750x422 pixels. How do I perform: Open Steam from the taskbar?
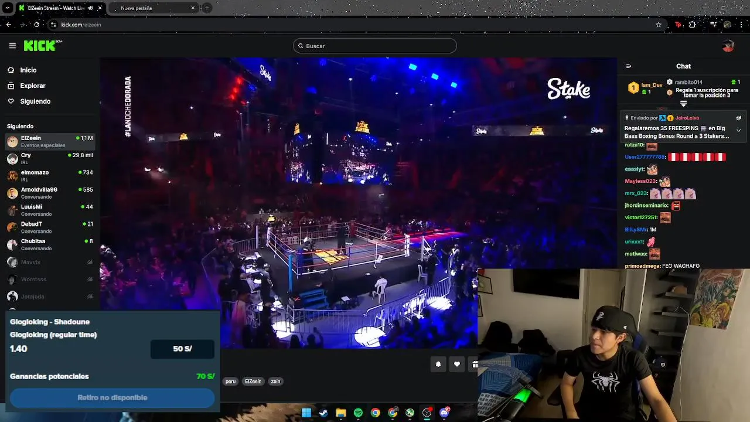pos(323,413)
